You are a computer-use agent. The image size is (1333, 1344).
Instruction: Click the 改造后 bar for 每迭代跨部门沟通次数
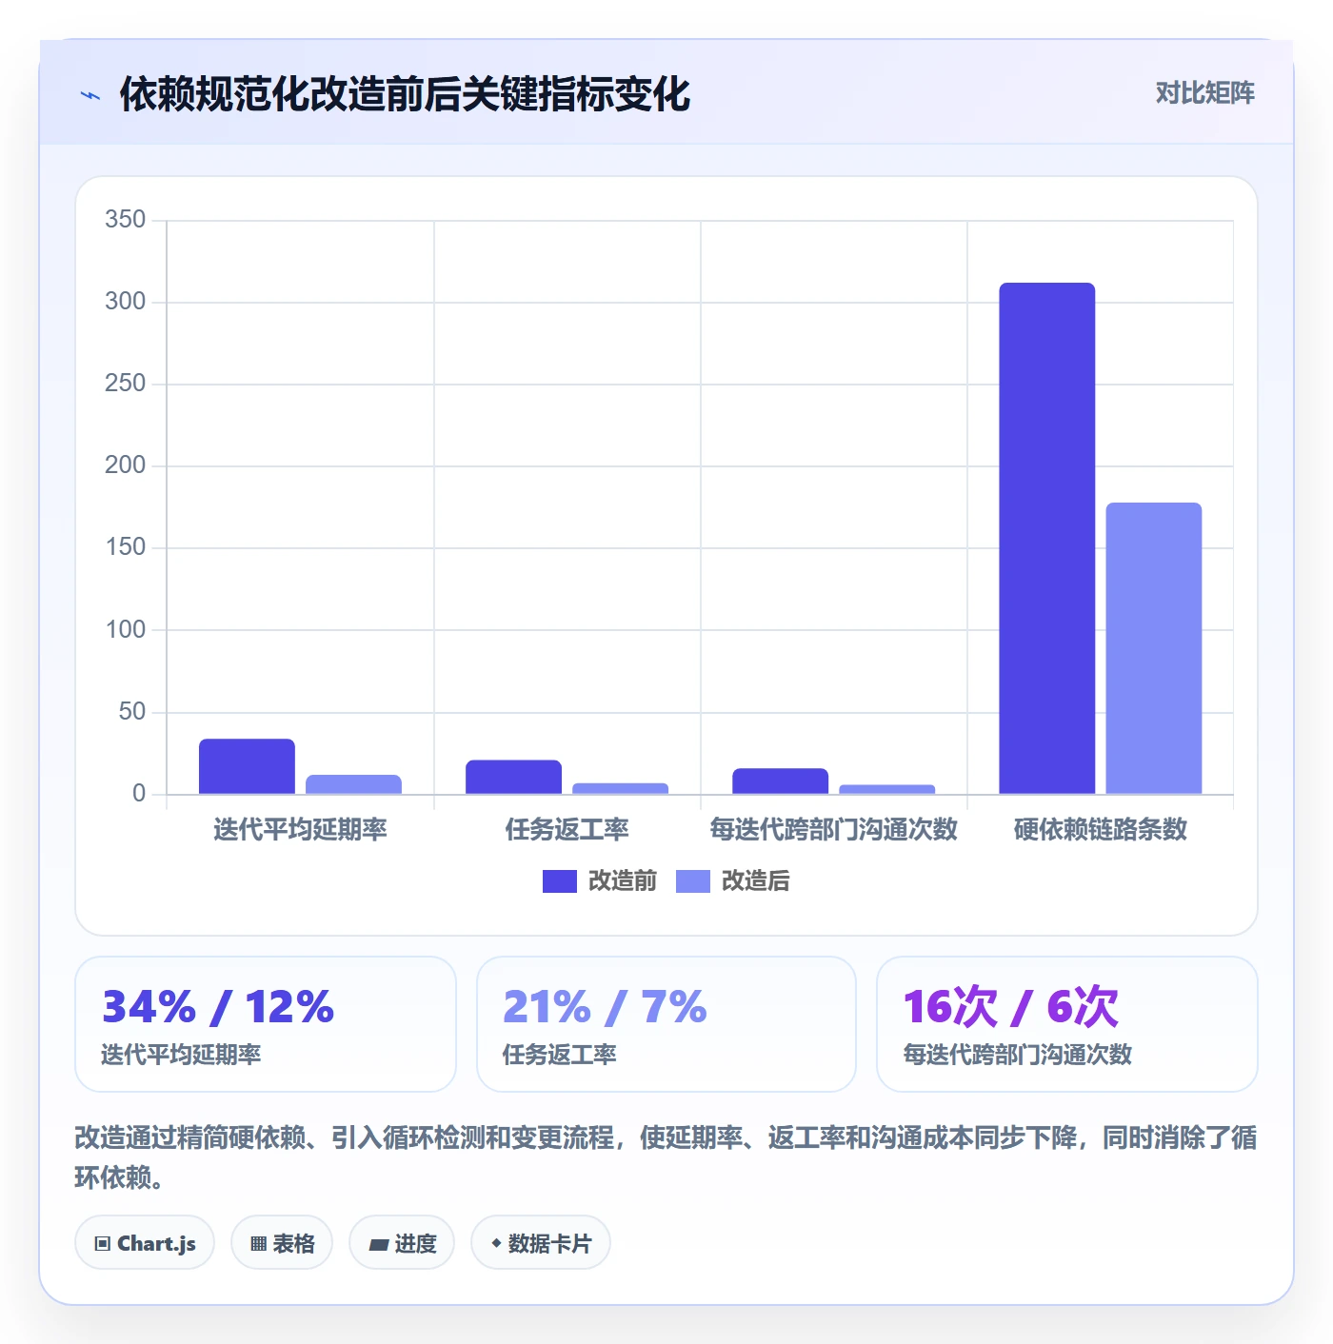coord(887,789)
